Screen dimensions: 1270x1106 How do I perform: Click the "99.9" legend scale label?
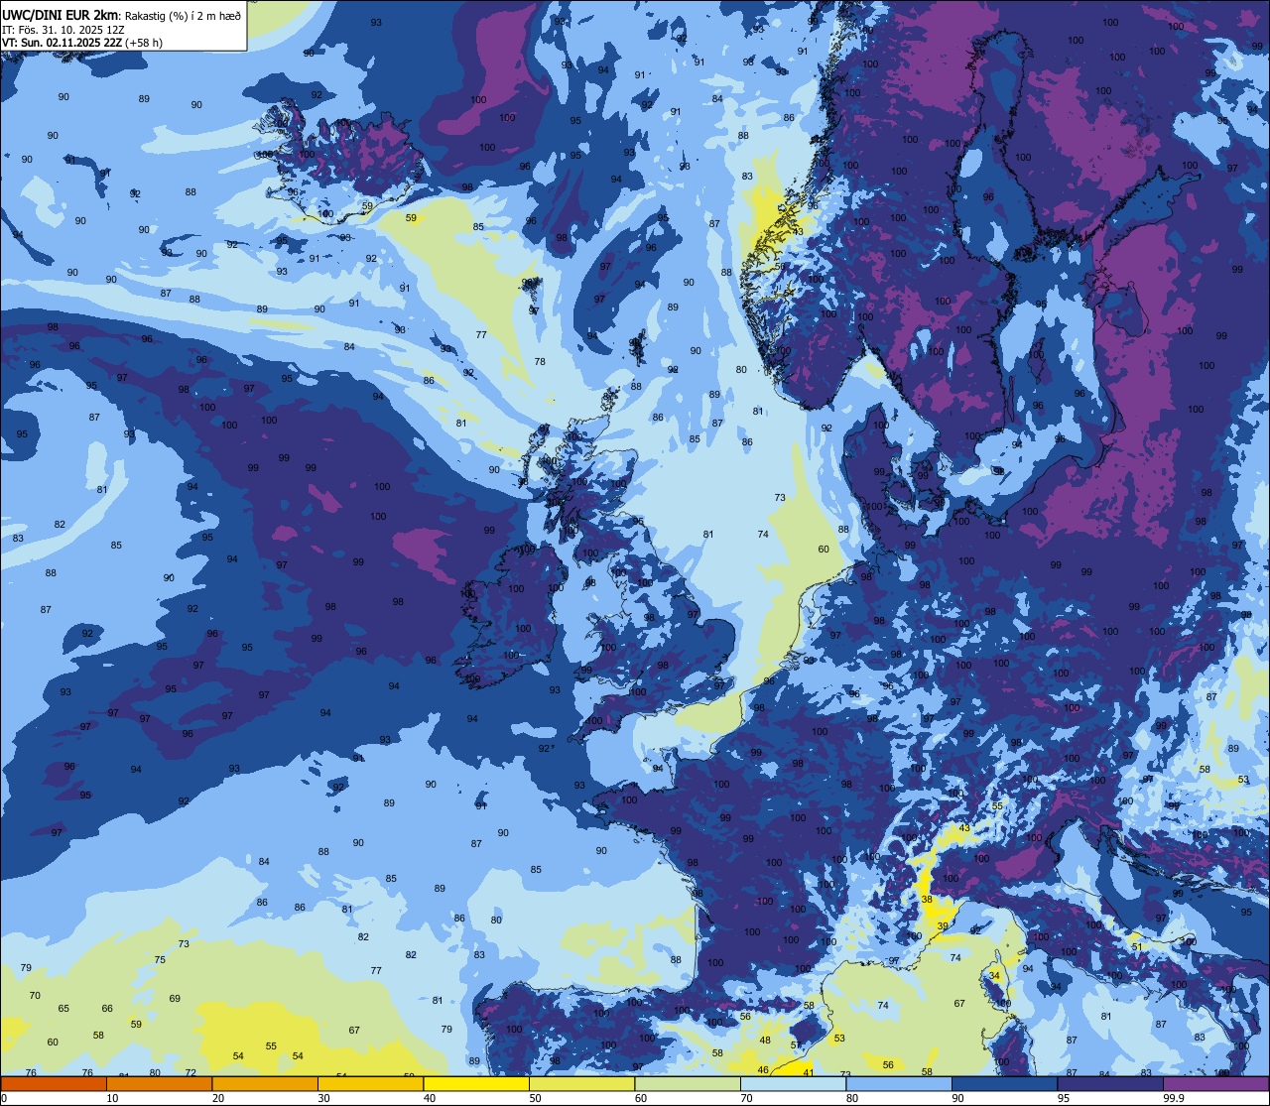(x=1175, y=1098)
